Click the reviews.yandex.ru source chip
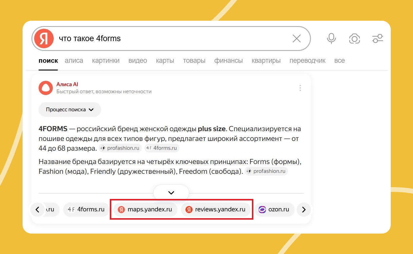Image resolution: width=413 pixels, height=254 pixels. pos(216,209)
